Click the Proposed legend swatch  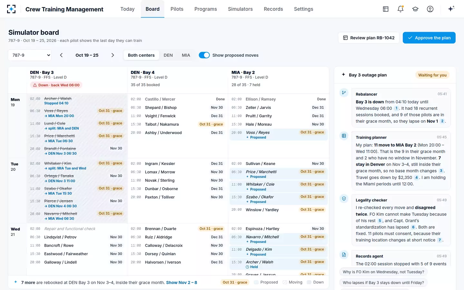(256, 282)
